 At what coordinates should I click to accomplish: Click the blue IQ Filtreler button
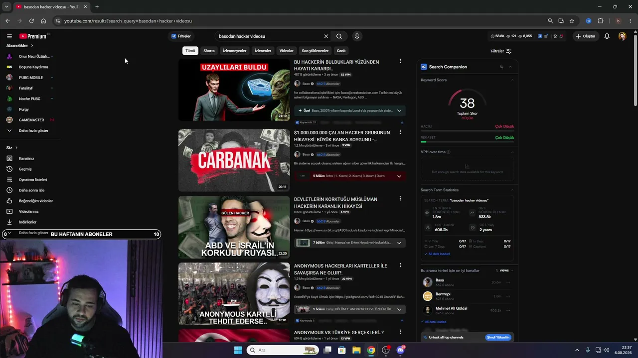(x=181, y=36)
